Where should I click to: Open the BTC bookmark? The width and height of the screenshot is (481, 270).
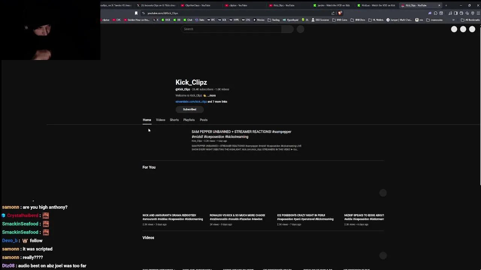tap(211, 20)
